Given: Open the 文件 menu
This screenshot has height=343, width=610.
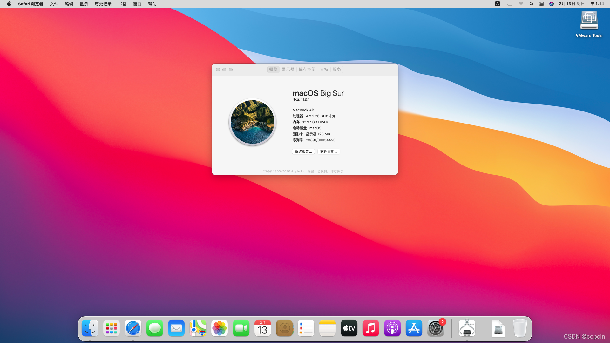Looking at the screenshot, I should point(54,4).
